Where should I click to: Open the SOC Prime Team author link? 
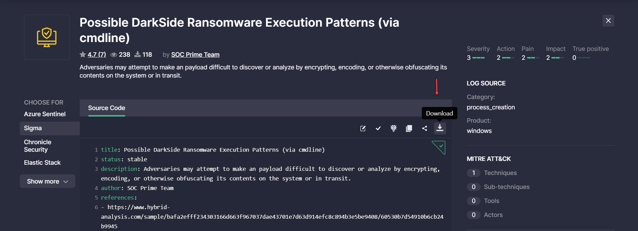coord(195,55)
